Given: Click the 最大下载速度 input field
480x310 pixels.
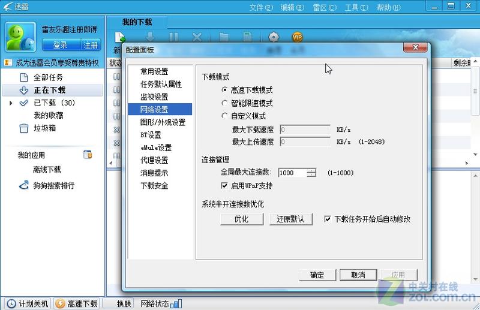Looking at the screenshot, I should tap(305, 130).
